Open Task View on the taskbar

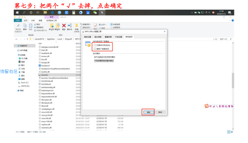click(38, 12)
